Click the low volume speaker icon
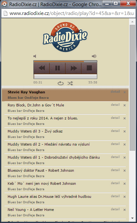137x223 pixels. click(x=35, y=56)
